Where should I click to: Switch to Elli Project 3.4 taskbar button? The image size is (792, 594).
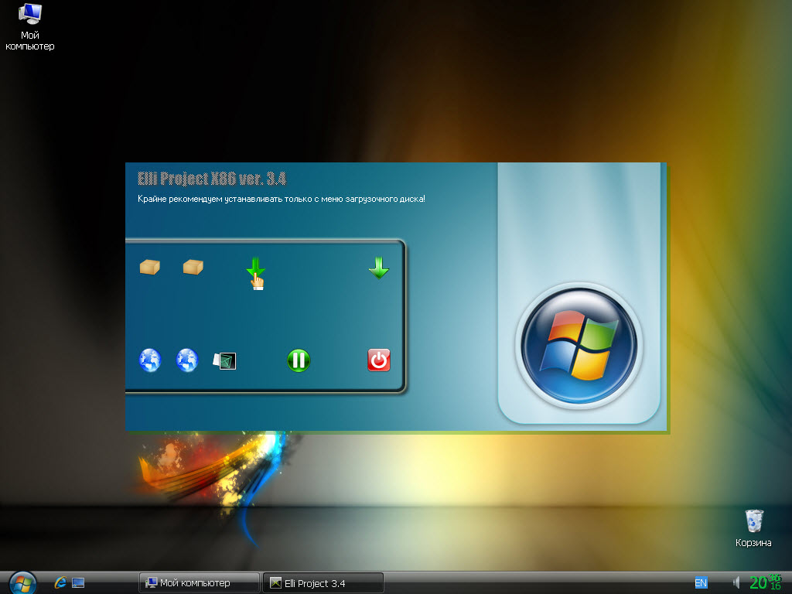[x=323, y=583]
